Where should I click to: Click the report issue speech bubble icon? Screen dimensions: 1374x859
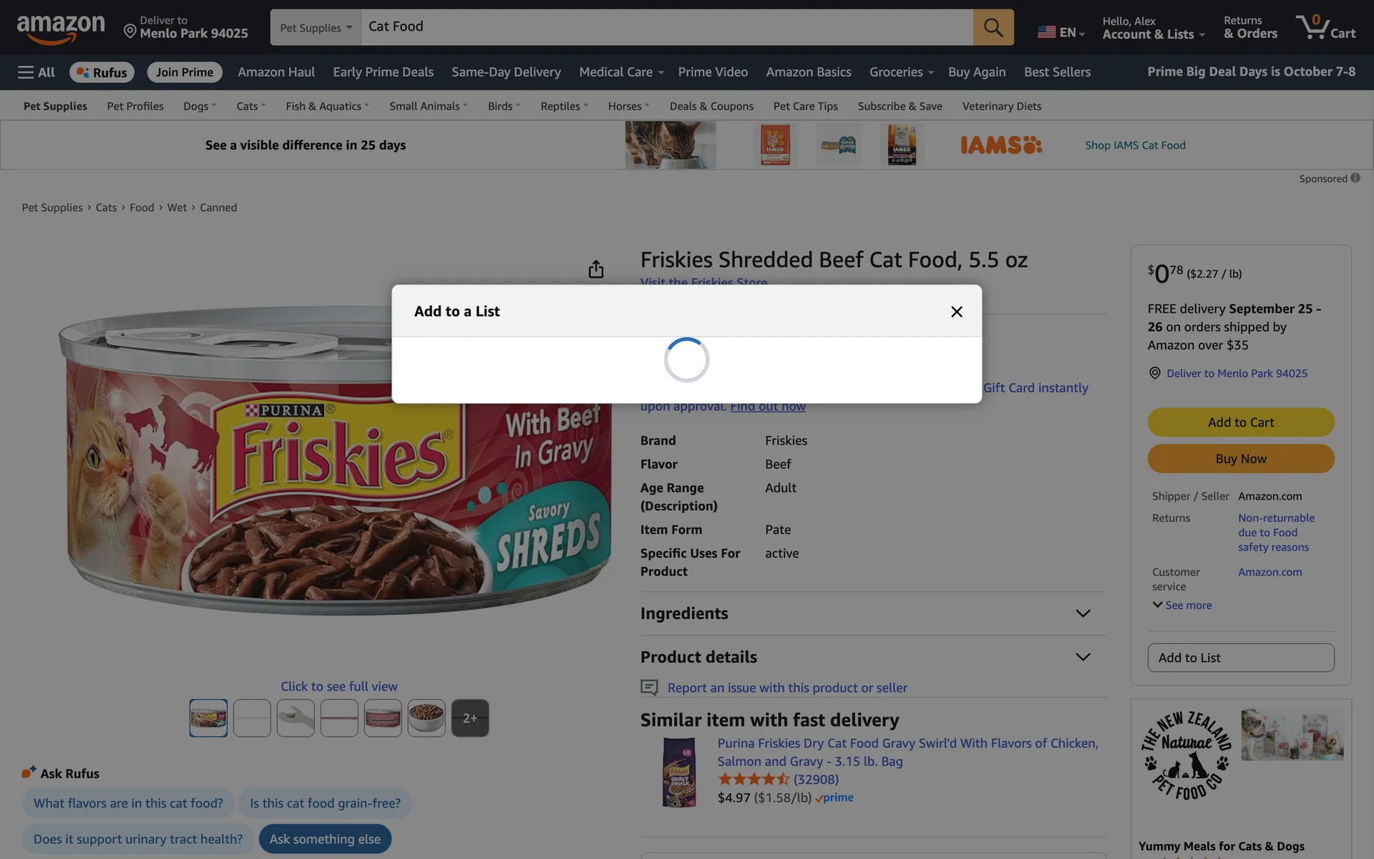pos(648,688)
